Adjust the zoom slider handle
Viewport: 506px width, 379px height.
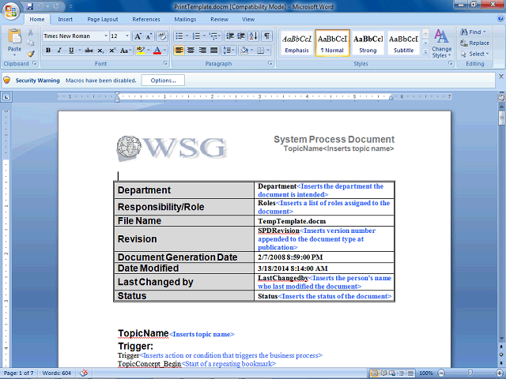click(x=470, y=373)
